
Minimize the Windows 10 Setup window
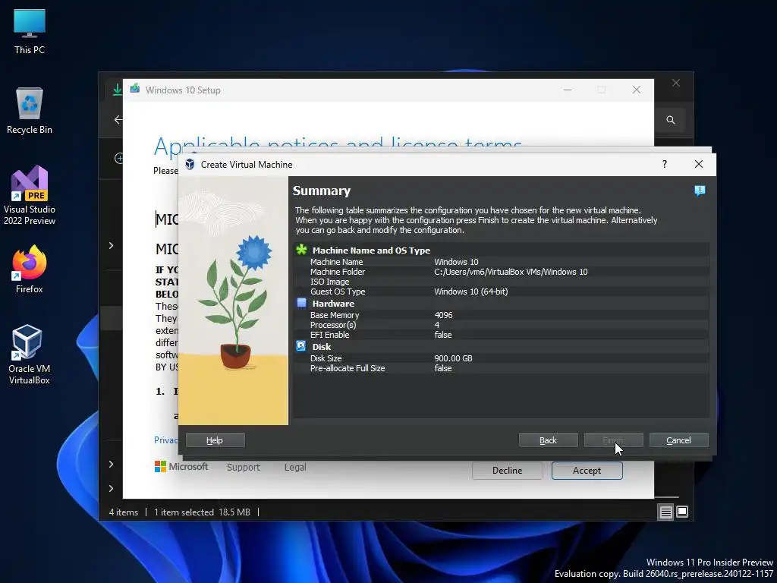click(568, 90)
